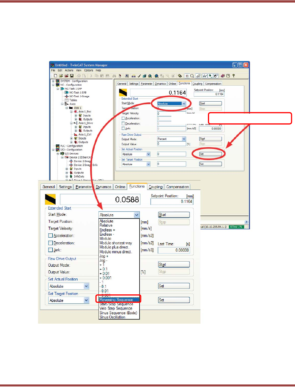This screenshot has height=387, width=295.
Task: Select the Axis 1_Enc tree node
Action: 85,111
